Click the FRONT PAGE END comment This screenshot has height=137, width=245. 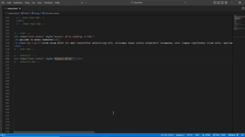tap(30, 24)
